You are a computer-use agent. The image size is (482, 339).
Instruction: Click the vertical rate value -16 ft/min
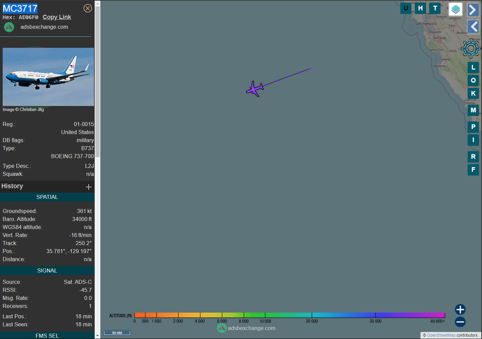point(80,235)
